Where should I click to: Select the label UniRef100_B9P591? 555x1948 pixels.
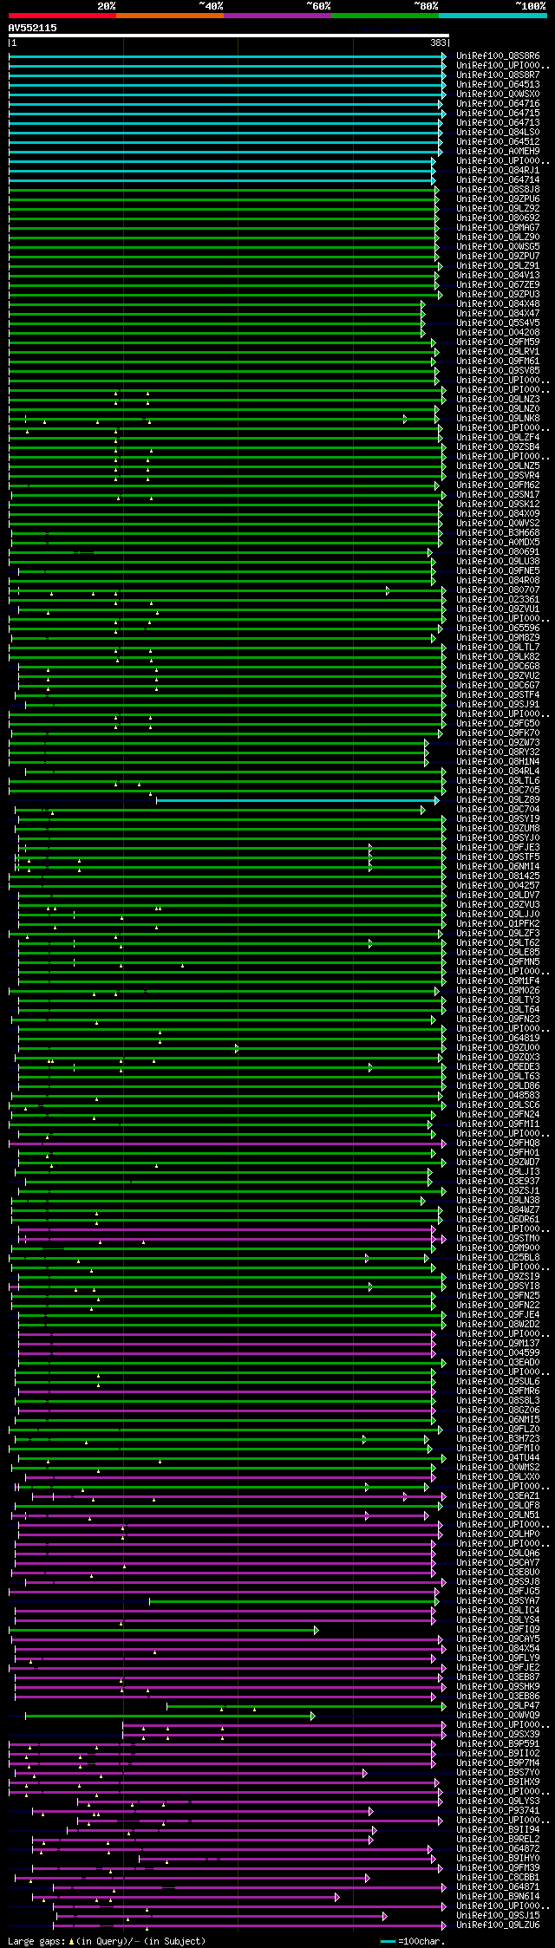coord(498,1744)
